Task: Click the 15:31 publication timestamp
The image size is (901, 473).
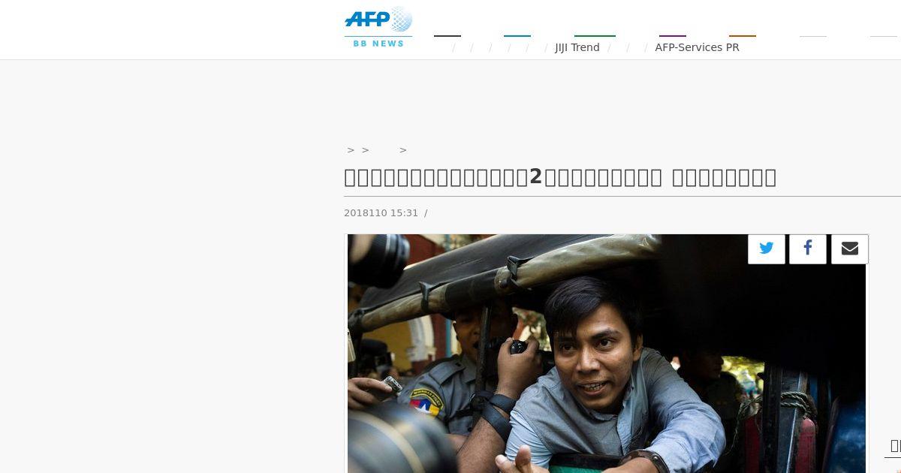Action: pos(404,213)
